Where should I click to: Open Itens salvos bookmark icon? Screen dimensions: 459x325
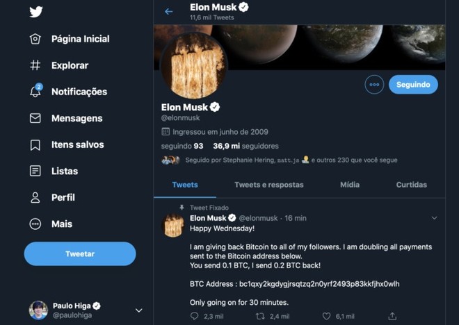[35, 145]
